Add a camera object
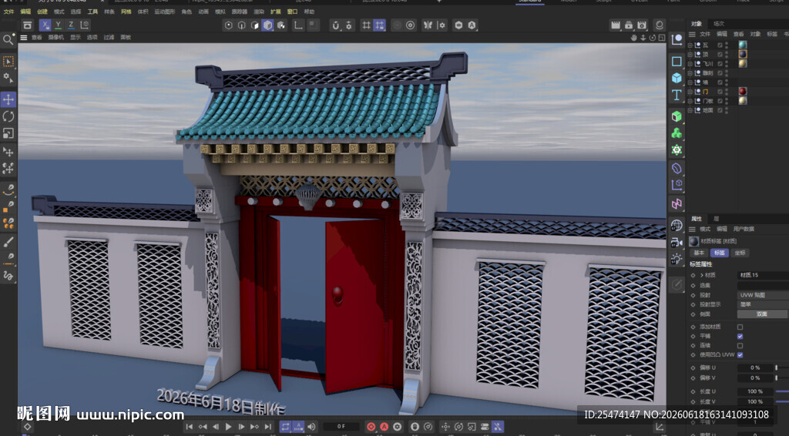789x436 pixels. click(x=677, y=243)
